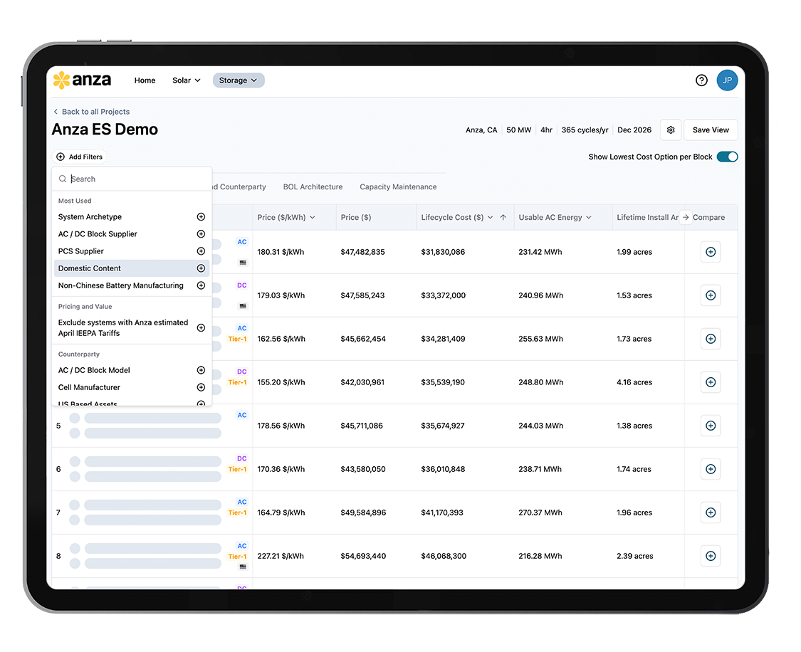Click the $42,030,961 price cell
Image resolution: width=801 pixels, height=652 pixels.
362,382
